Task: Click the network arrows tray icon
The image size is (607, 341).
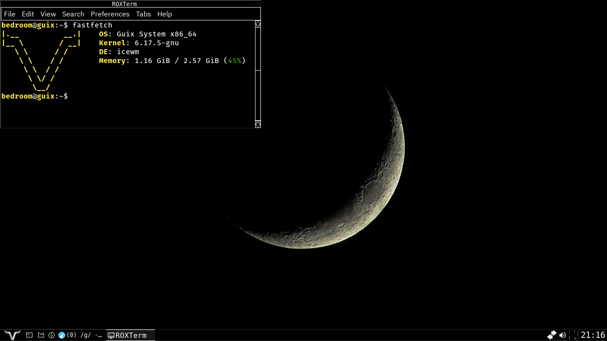Action: tap(552, 335)
